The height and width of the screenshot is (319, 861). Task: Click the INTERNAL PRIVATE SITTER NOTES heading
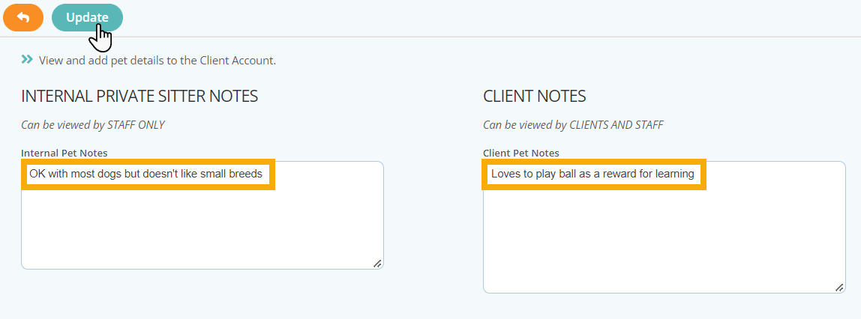(x=139, y=97)
